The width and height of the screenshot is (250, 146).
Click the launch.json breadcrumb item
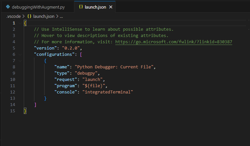point(44,16)
